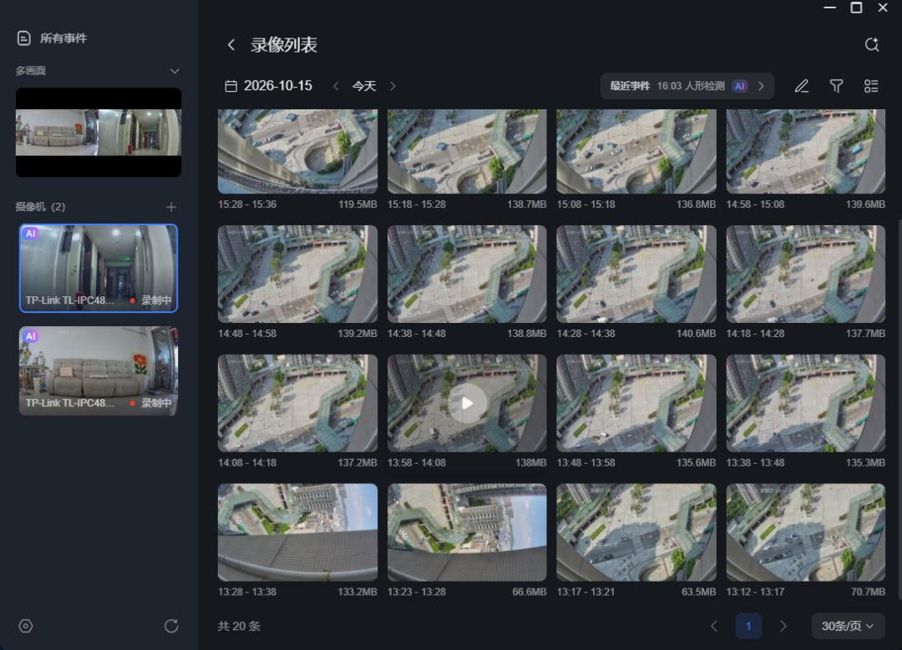Open the 最近事件 16:03 人形检测 banner

[687, 86]
